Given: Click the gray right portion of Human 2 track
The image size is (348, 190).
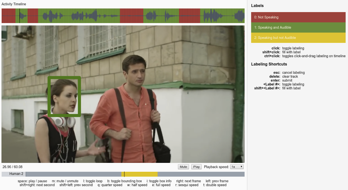Looking at the screenshot, I should coord(201,174).
